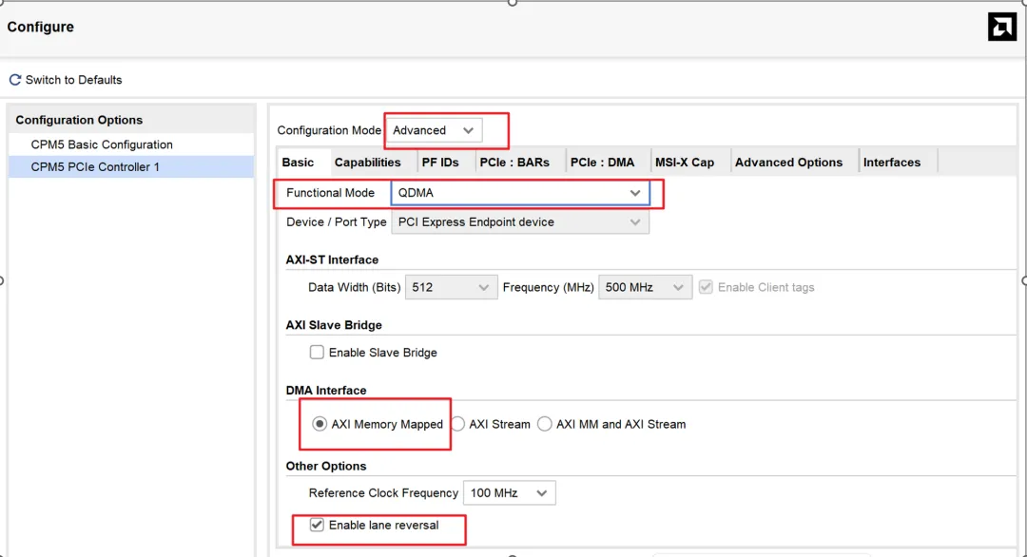
Task: Enable the Slave Bridge checkbox
Action: (x=317, y=352)
